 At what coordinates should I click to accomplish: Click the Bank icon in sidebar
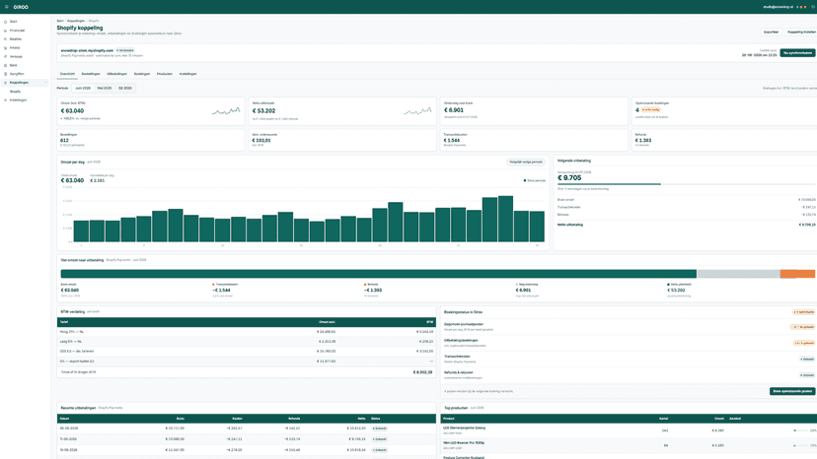(x=6, y=65)
